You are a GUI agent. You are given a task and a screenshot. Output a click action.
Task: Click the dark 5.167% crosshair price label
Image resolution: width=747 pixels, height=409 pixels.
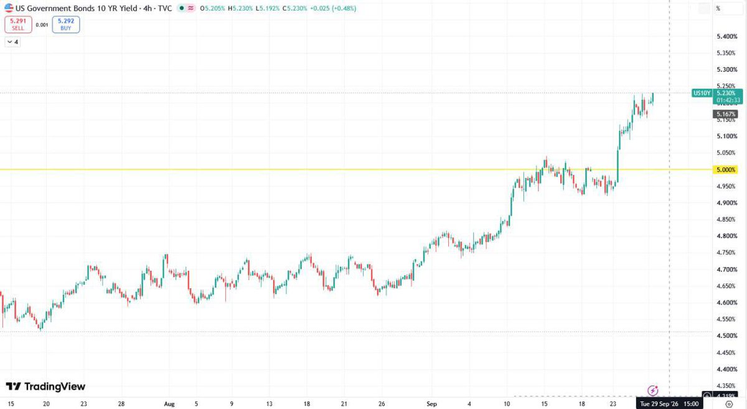tap(725, 115)
